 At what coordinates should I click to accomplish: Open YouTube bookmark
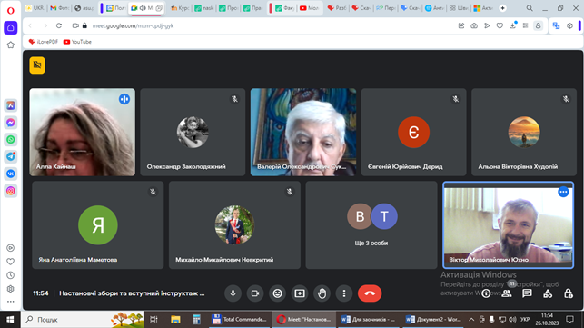tap(77, 42)
